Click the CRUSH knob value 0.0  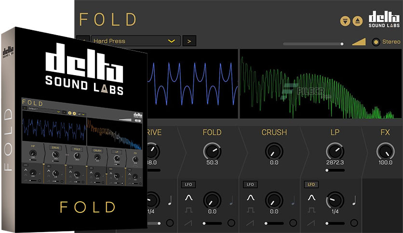coord(274,162)
